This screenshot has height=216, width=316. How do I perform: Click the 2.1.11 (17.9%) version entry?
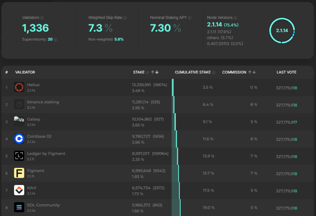tap(219, 32)
